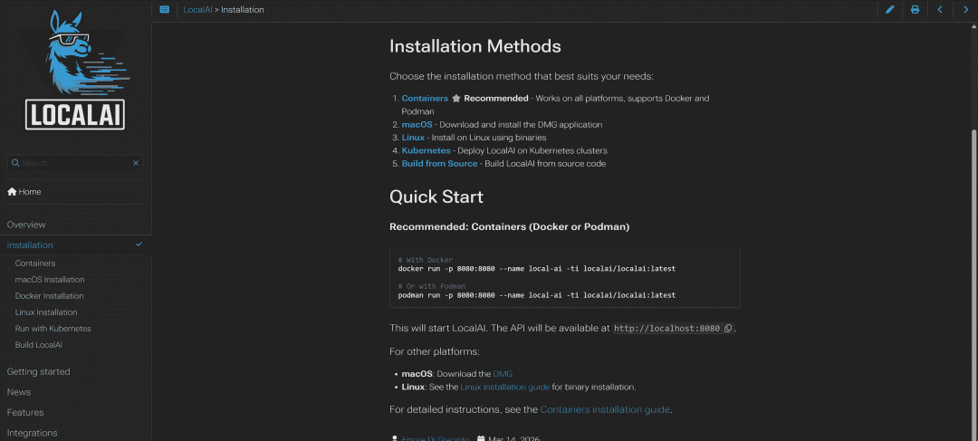
Task: Click the docker run command line
Action: 536,269
